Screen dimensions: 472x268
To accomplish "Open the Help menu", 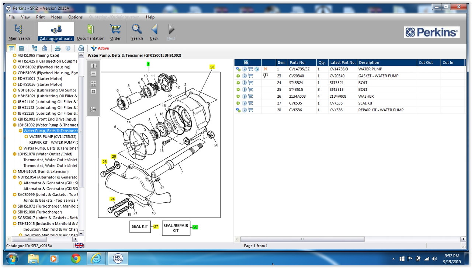I will 150,17.
